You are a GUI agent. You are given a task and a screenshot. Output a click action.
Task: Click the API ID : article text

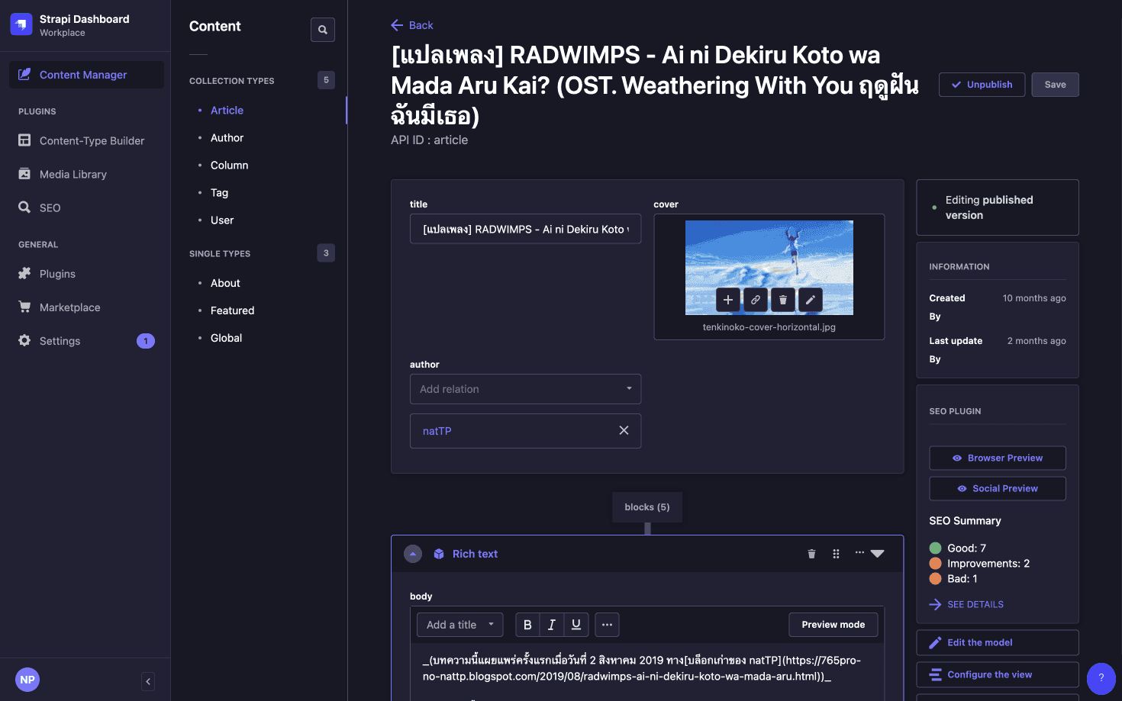[x=429, y=140]
